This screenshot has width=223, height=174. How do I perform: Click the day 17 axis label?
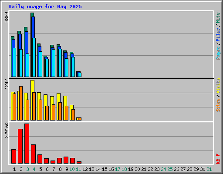[118, 169]
